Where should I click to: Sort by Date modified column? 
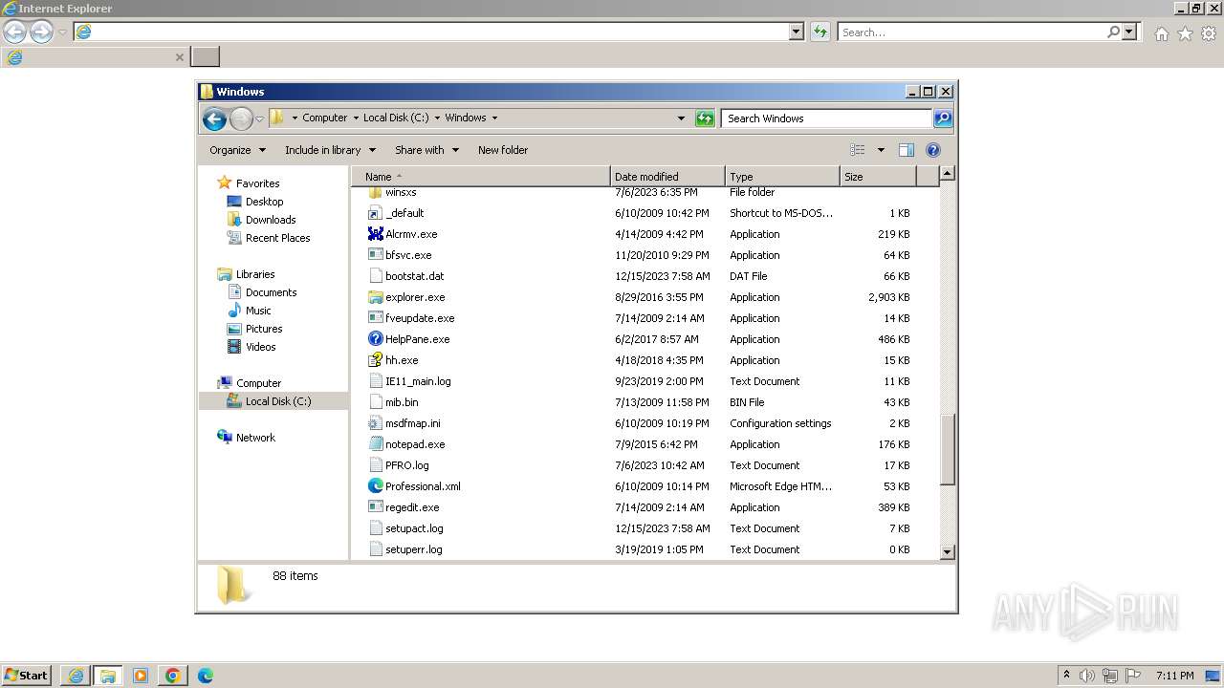click(x=667, y=177)
